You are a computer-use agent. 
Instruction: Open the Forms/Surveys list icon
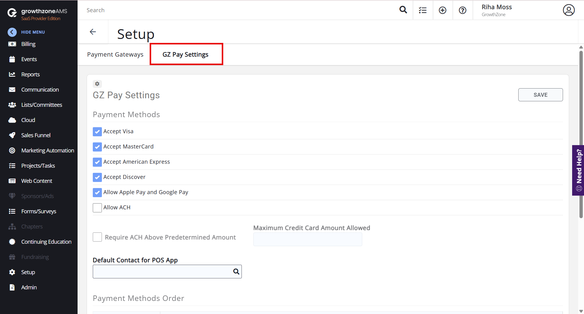12,211
